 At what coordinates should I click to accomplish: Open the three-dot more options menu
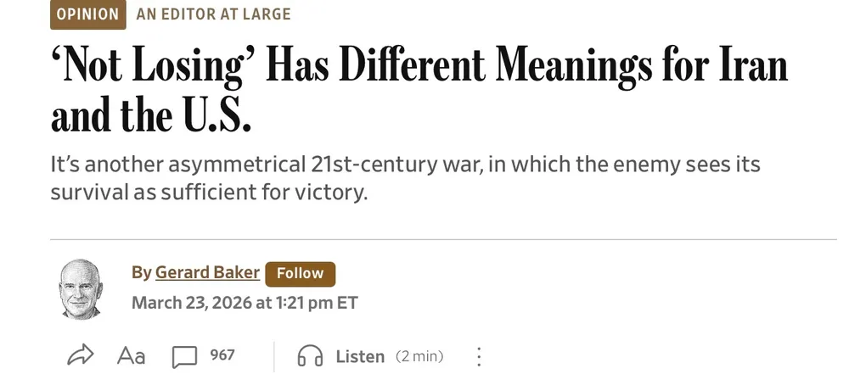[479, 356]
